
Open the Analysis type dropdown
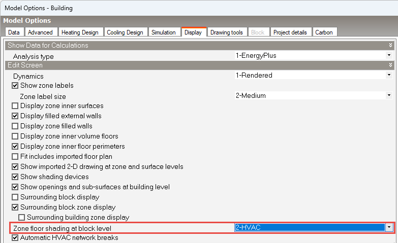389,55
